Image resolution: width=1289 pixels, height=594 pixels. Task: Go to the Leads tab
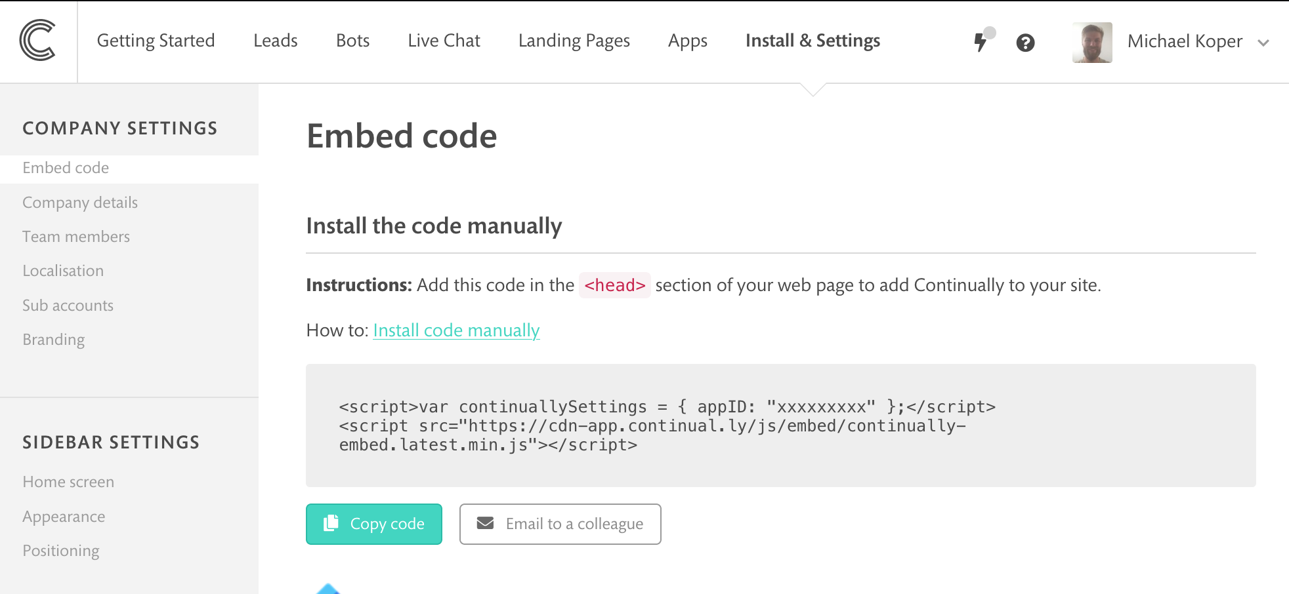click(x=275, y=41)
